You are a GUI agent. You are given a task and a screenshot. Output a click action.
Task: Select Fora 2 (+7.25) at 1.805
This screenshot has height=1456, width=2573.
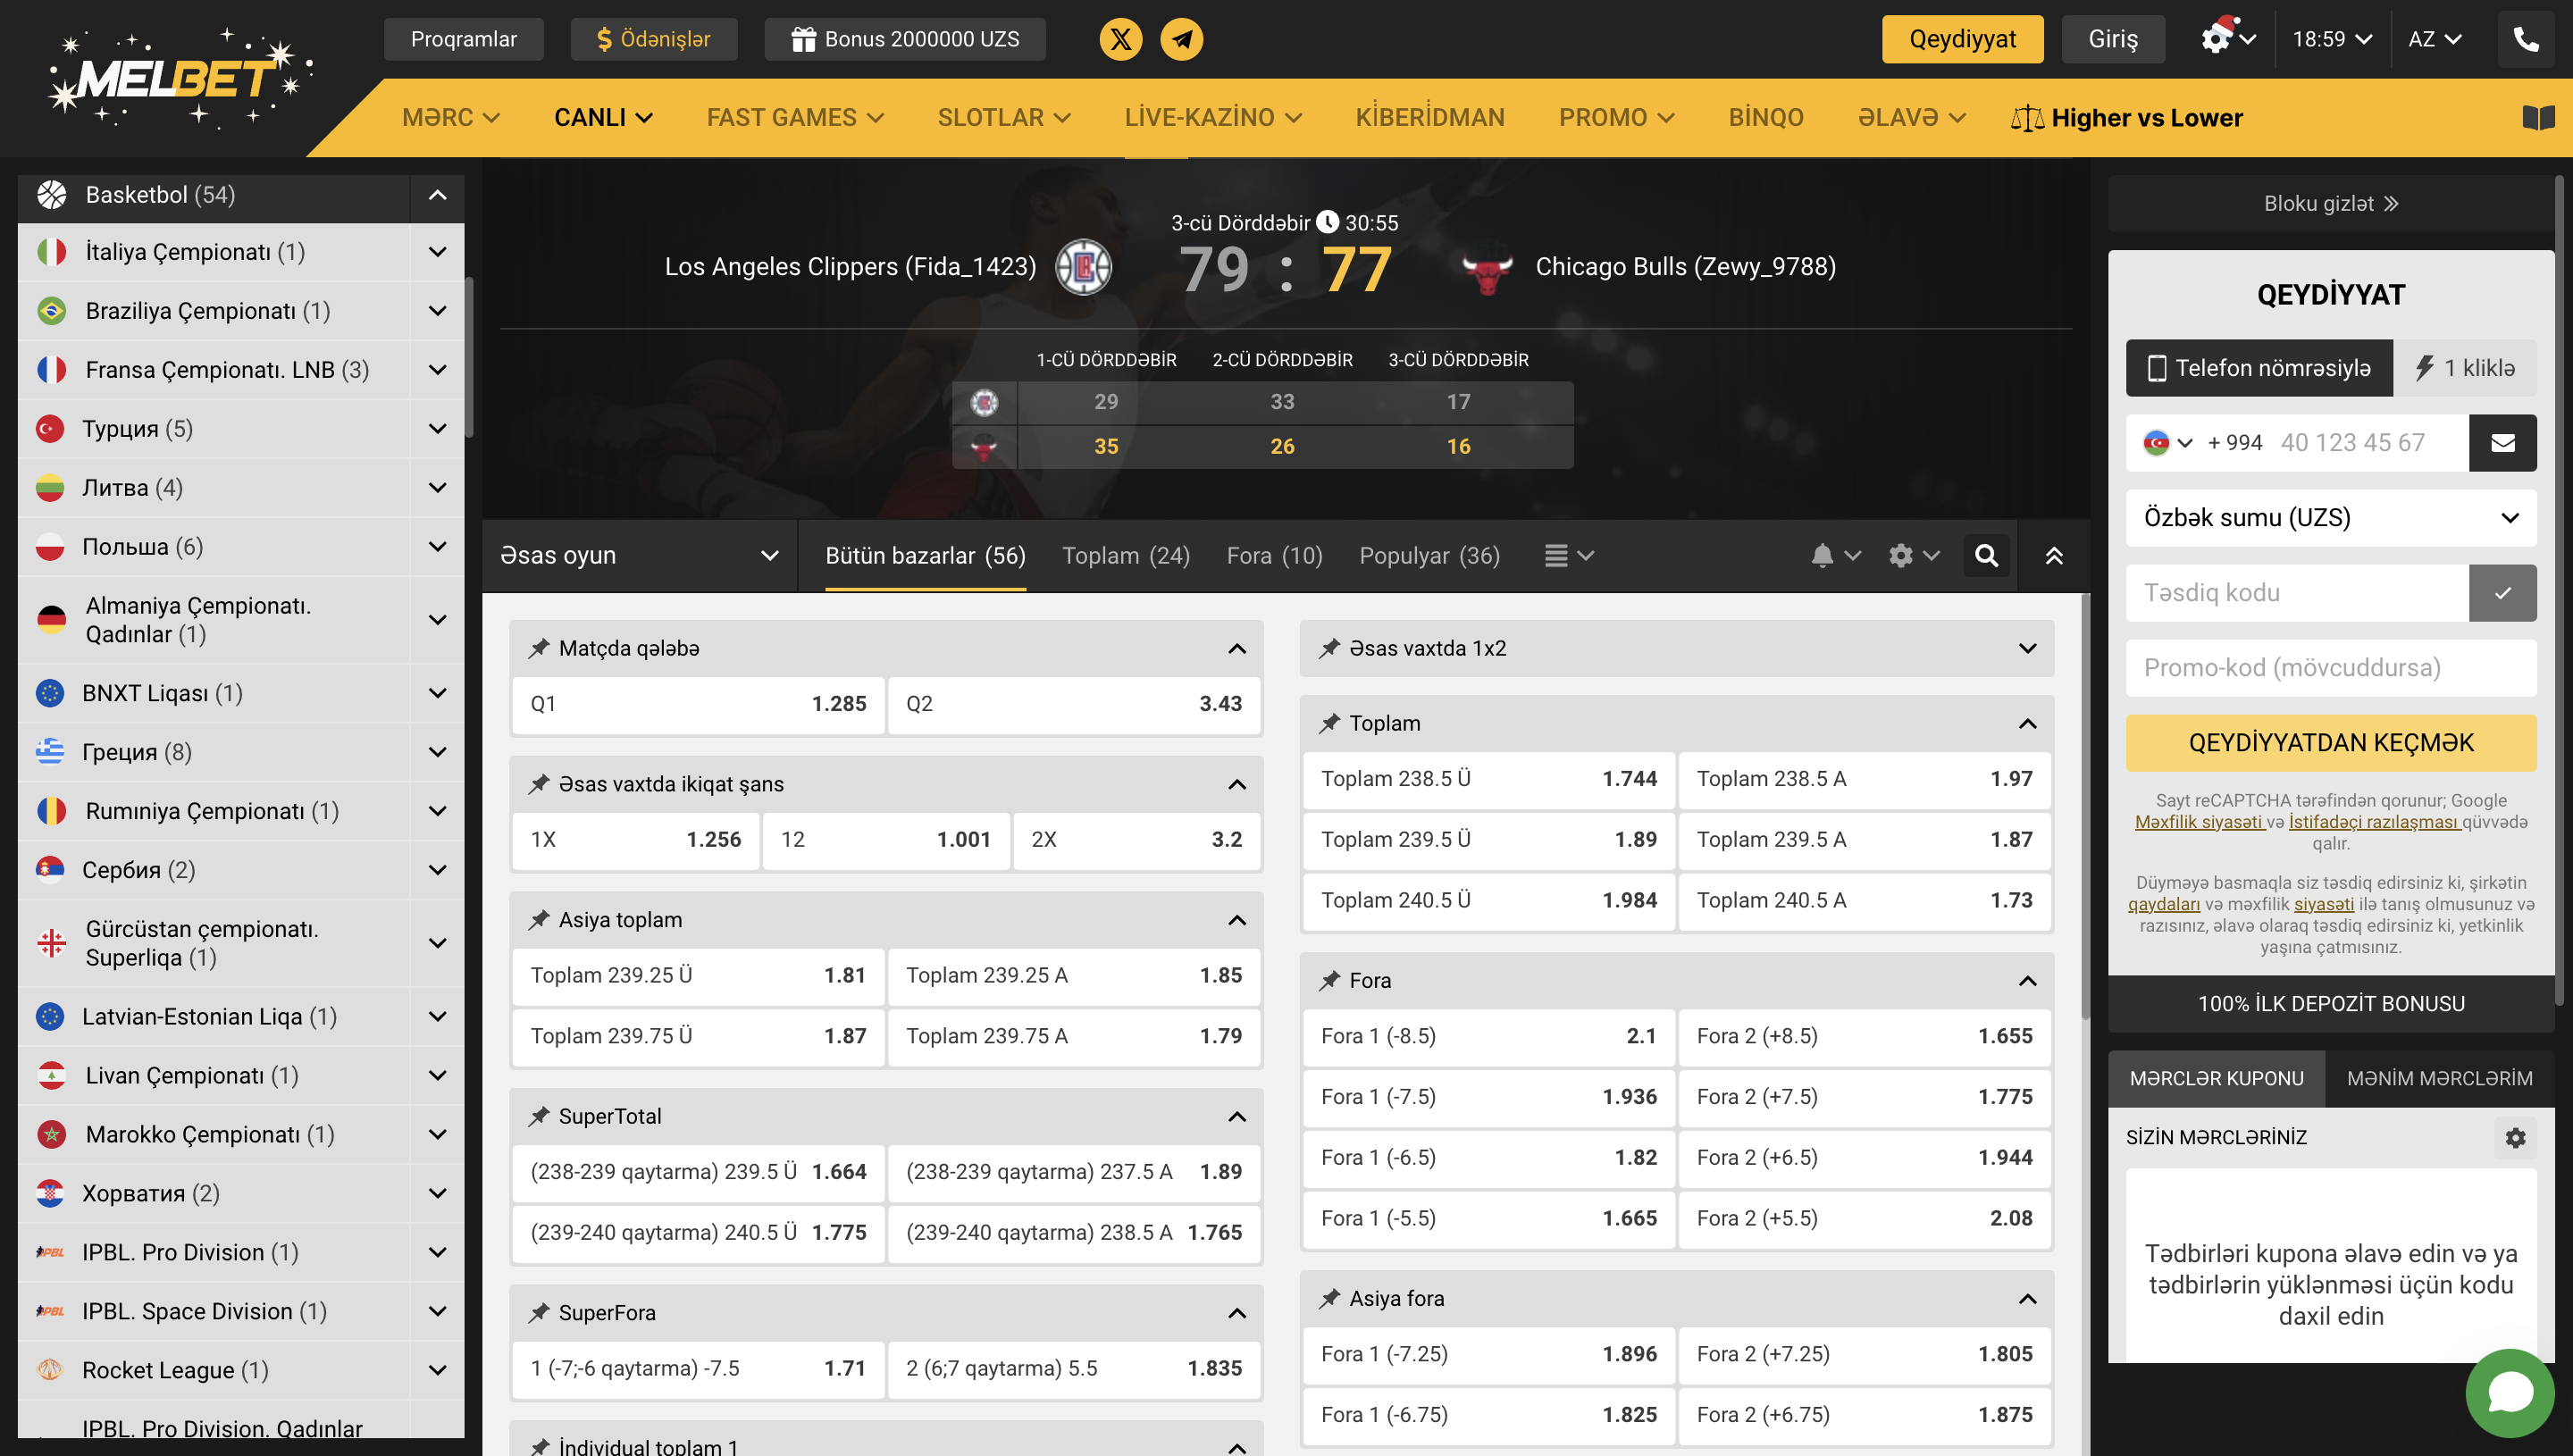point(1864,1354)
